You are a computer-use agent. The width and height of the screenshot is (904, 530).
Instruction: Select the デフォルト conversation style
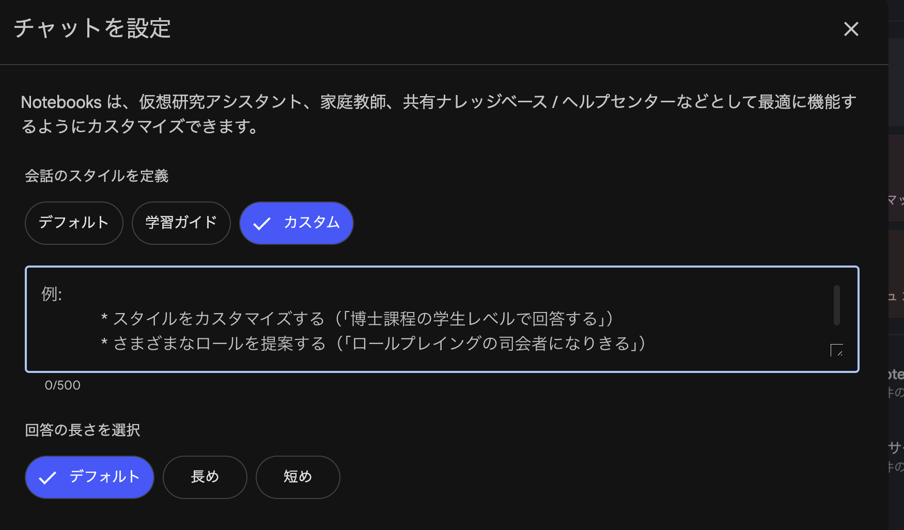pos(73,223)
